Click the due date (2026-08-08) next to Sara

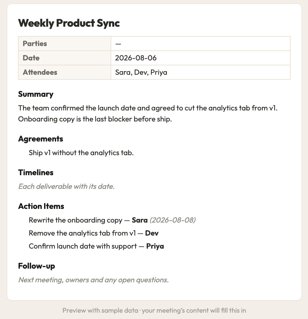coord(173,220)
